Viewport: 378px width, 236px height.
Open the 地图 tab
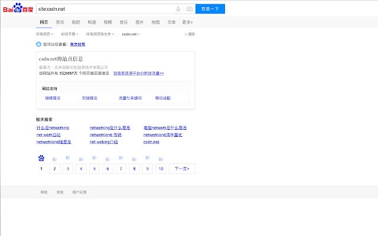coord(155,22)
